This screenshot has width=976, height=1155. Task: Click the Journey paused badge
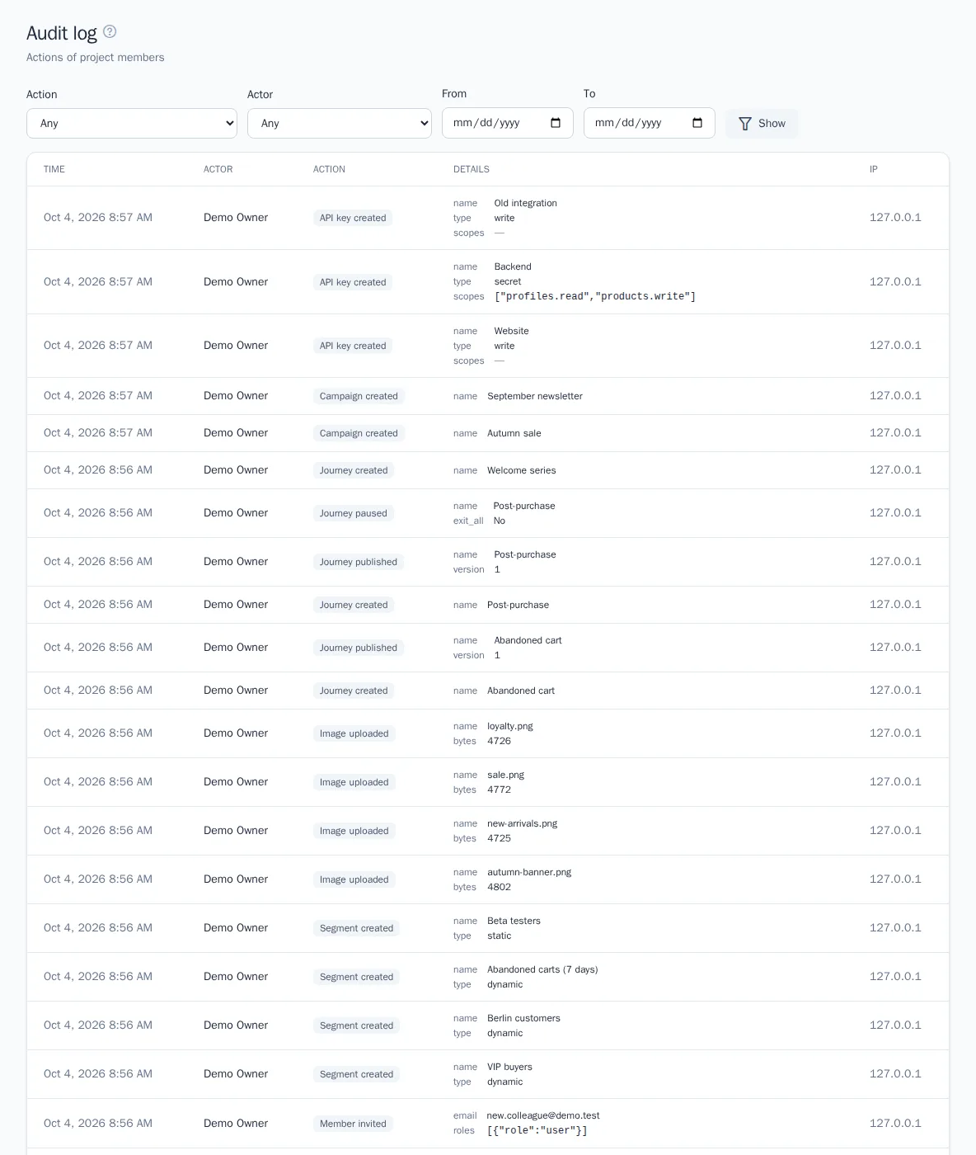[x=354, y=513]
